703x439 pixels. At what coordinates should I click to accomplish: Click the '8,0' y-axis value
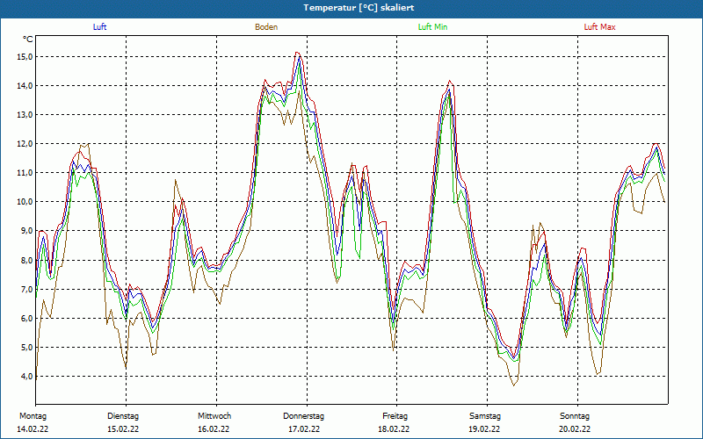(x=27, y=260)
